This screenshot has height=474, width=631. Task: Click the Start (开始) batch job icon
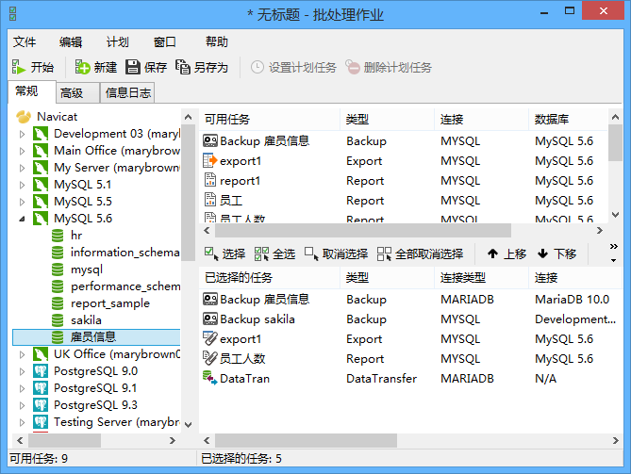18,67
